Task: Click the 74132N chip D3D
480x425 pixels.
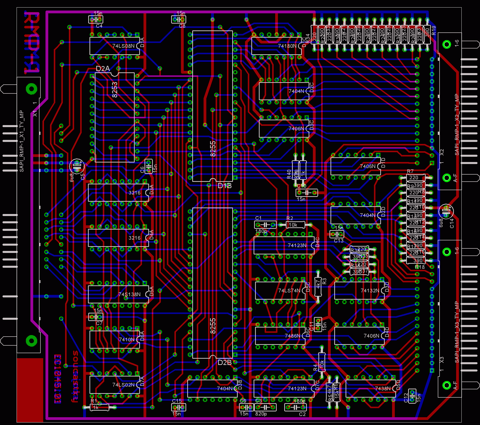Action: [359, 290]
